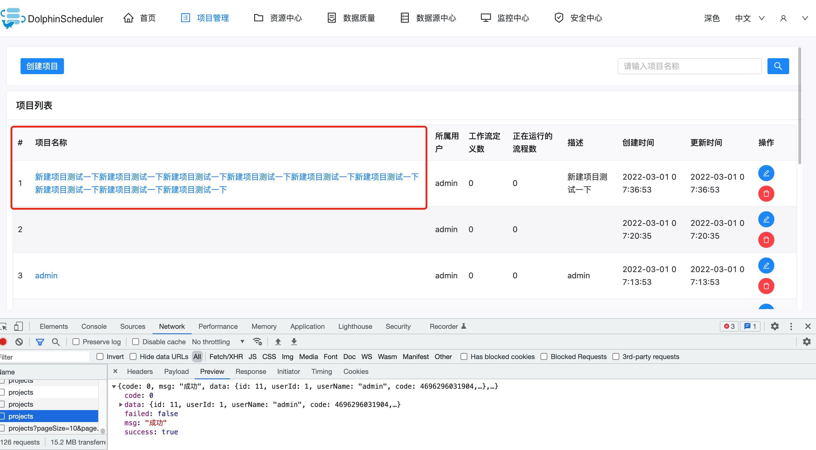Click the 创建项目 button

(x=42, y=66)
